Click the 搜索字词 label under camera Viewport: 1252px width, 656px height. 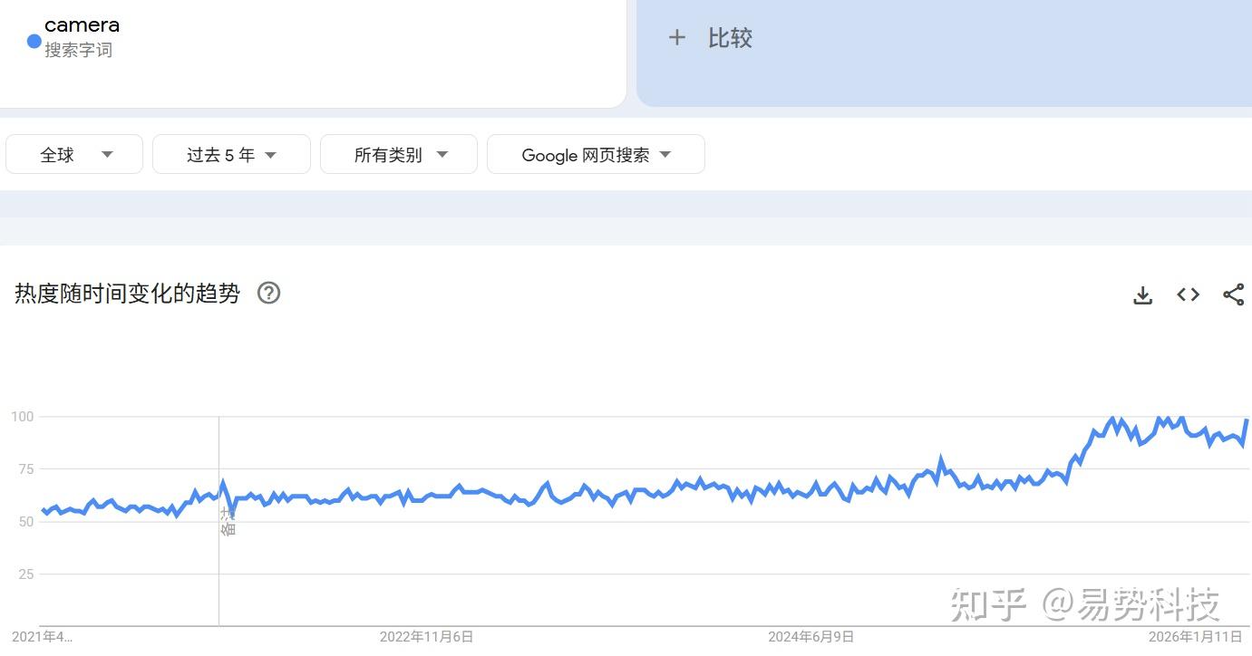pos(78,50)
